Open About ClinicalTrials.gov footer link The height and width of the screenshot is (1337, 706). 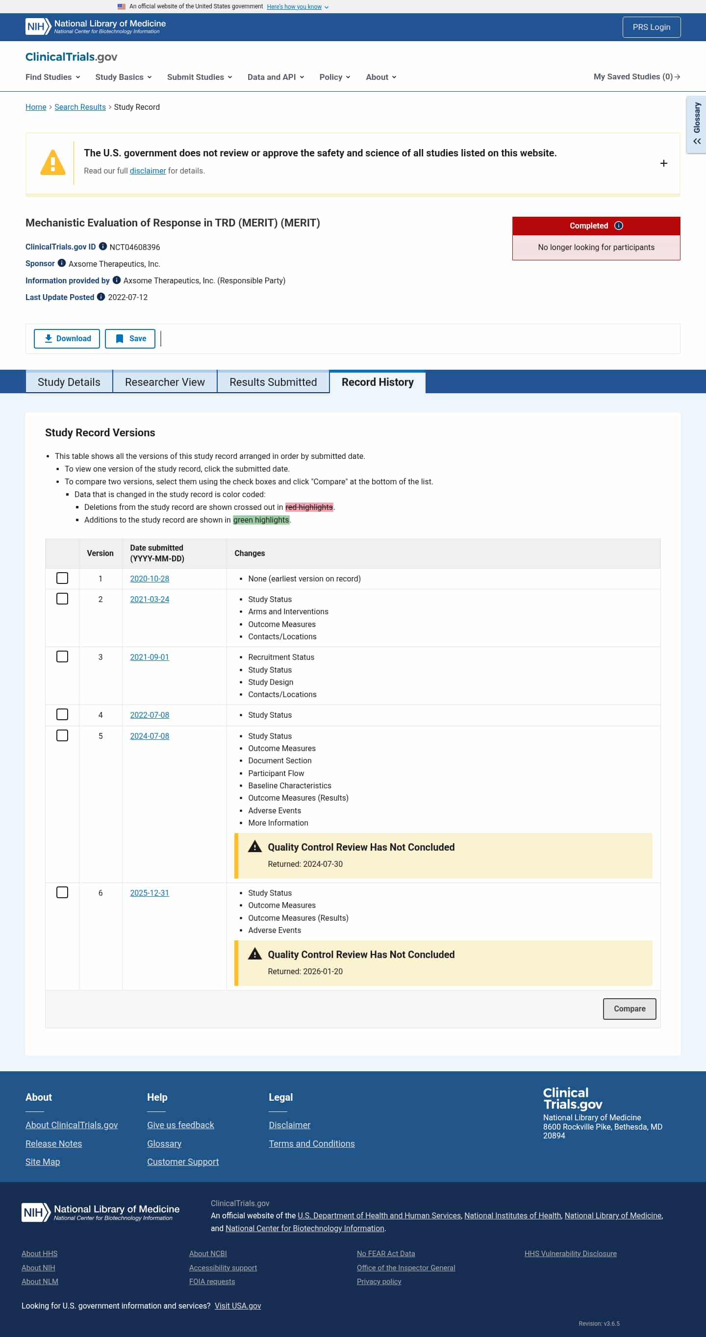72,1125
